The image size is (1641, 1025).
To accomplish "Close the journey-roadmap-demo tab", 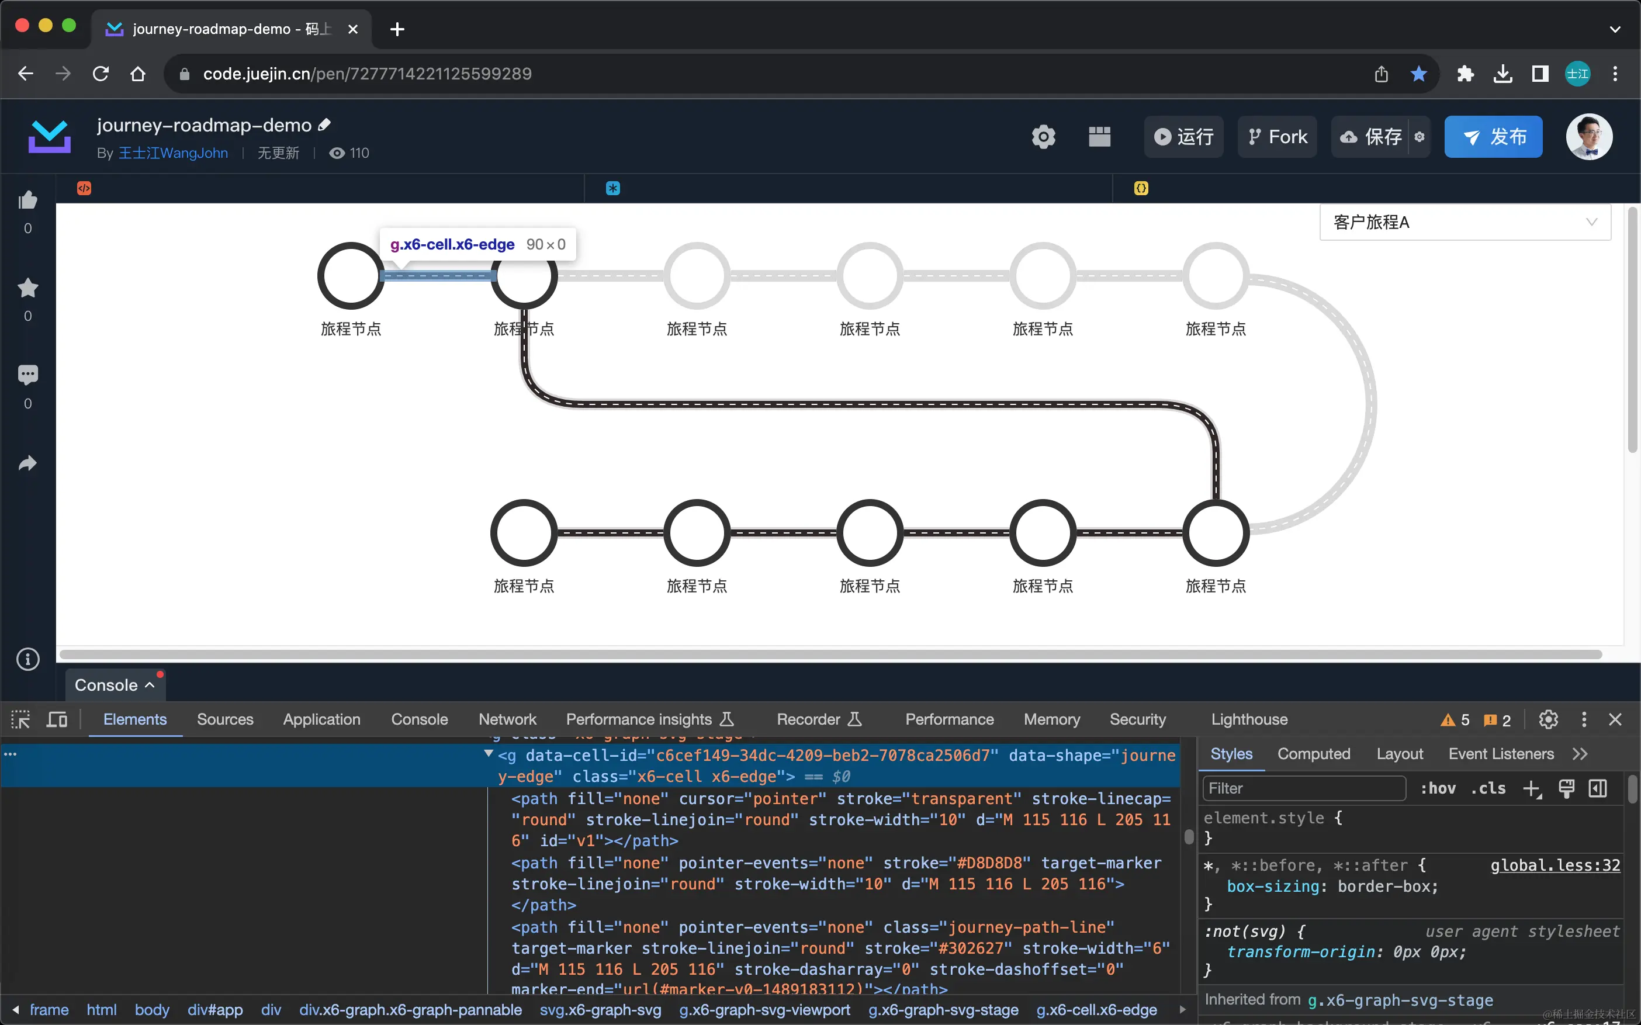I will pyautogui.click(x=352, y=29).
